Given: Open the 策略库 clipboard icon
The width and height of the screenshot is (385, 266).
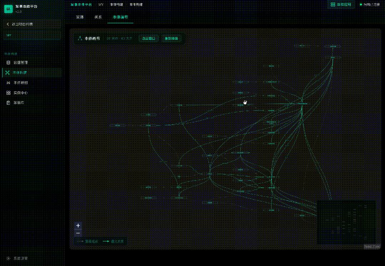Looking at the screenshot, I should [x=8, y=103].
